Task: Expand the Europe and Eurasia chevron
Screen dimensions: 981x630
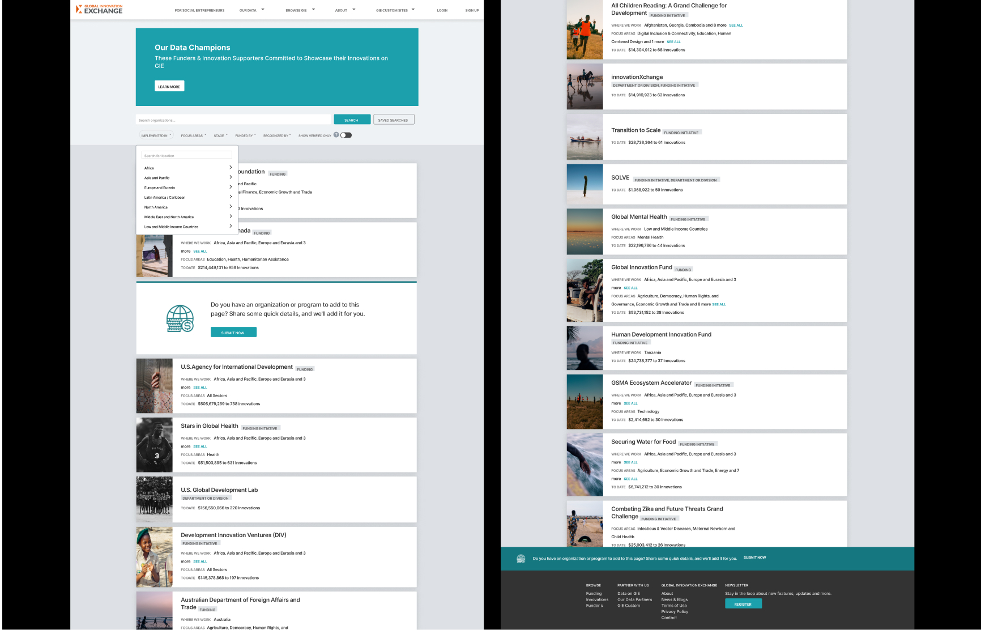Action: pyautogui.click(x=231, y=187)
